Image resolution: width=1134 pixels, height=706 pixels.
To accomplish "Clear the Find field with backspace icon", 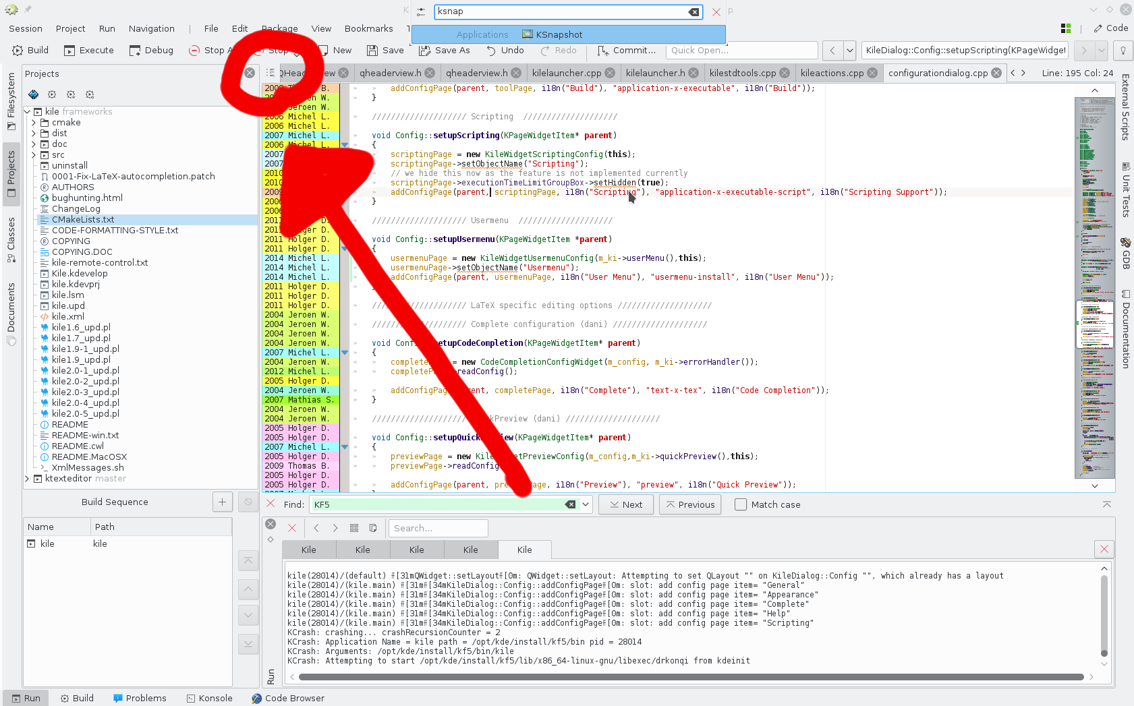I will 571,504.
